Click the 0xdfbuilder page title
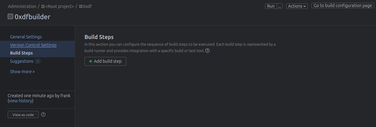 pyautogui.click(x=32, y=17)
